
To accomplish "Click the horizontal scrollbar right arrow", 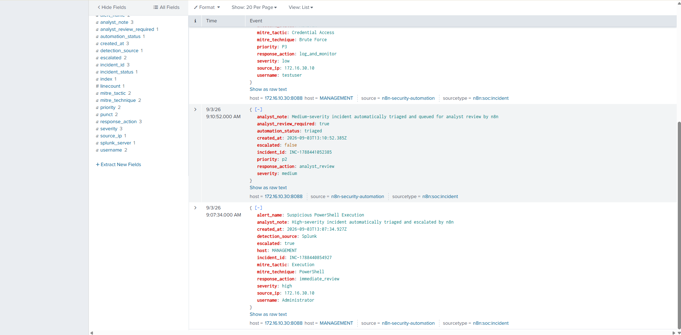I will click(x=674, y=333).
